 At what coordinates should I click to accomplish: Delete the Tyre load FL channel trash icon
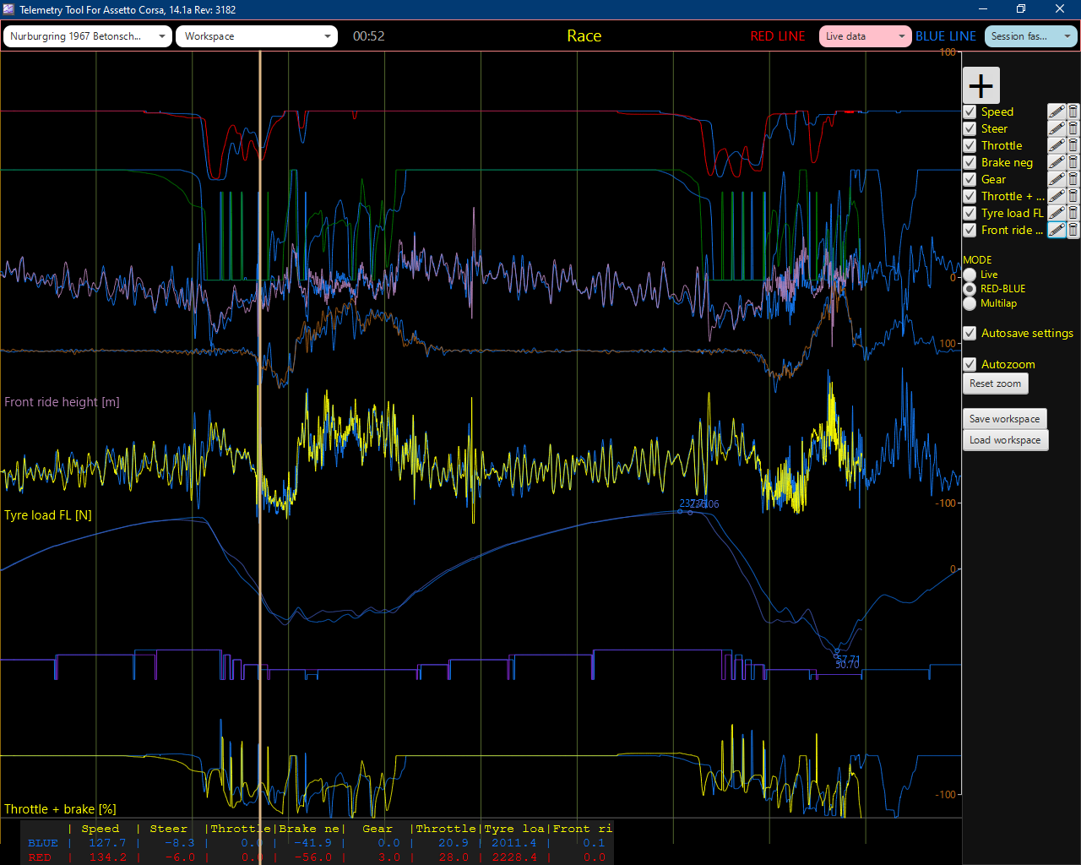tap(1073, 213)
